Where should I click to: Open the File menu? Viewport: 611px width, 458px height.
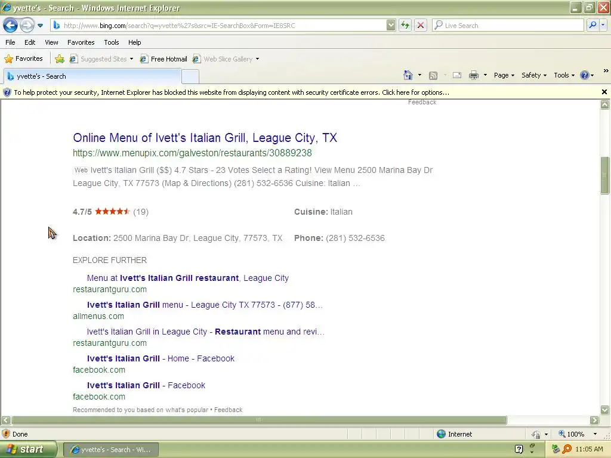pos(11,42)
